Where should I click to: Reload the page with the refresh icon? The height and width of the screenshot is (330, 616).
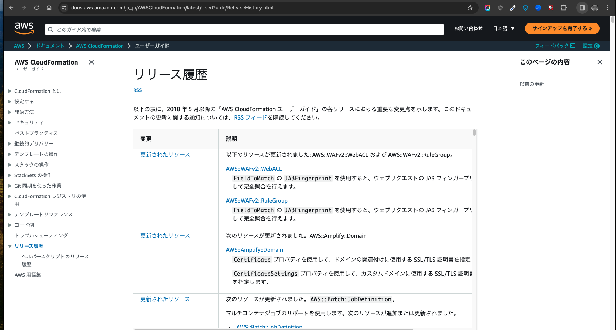[x=36, y=8]
